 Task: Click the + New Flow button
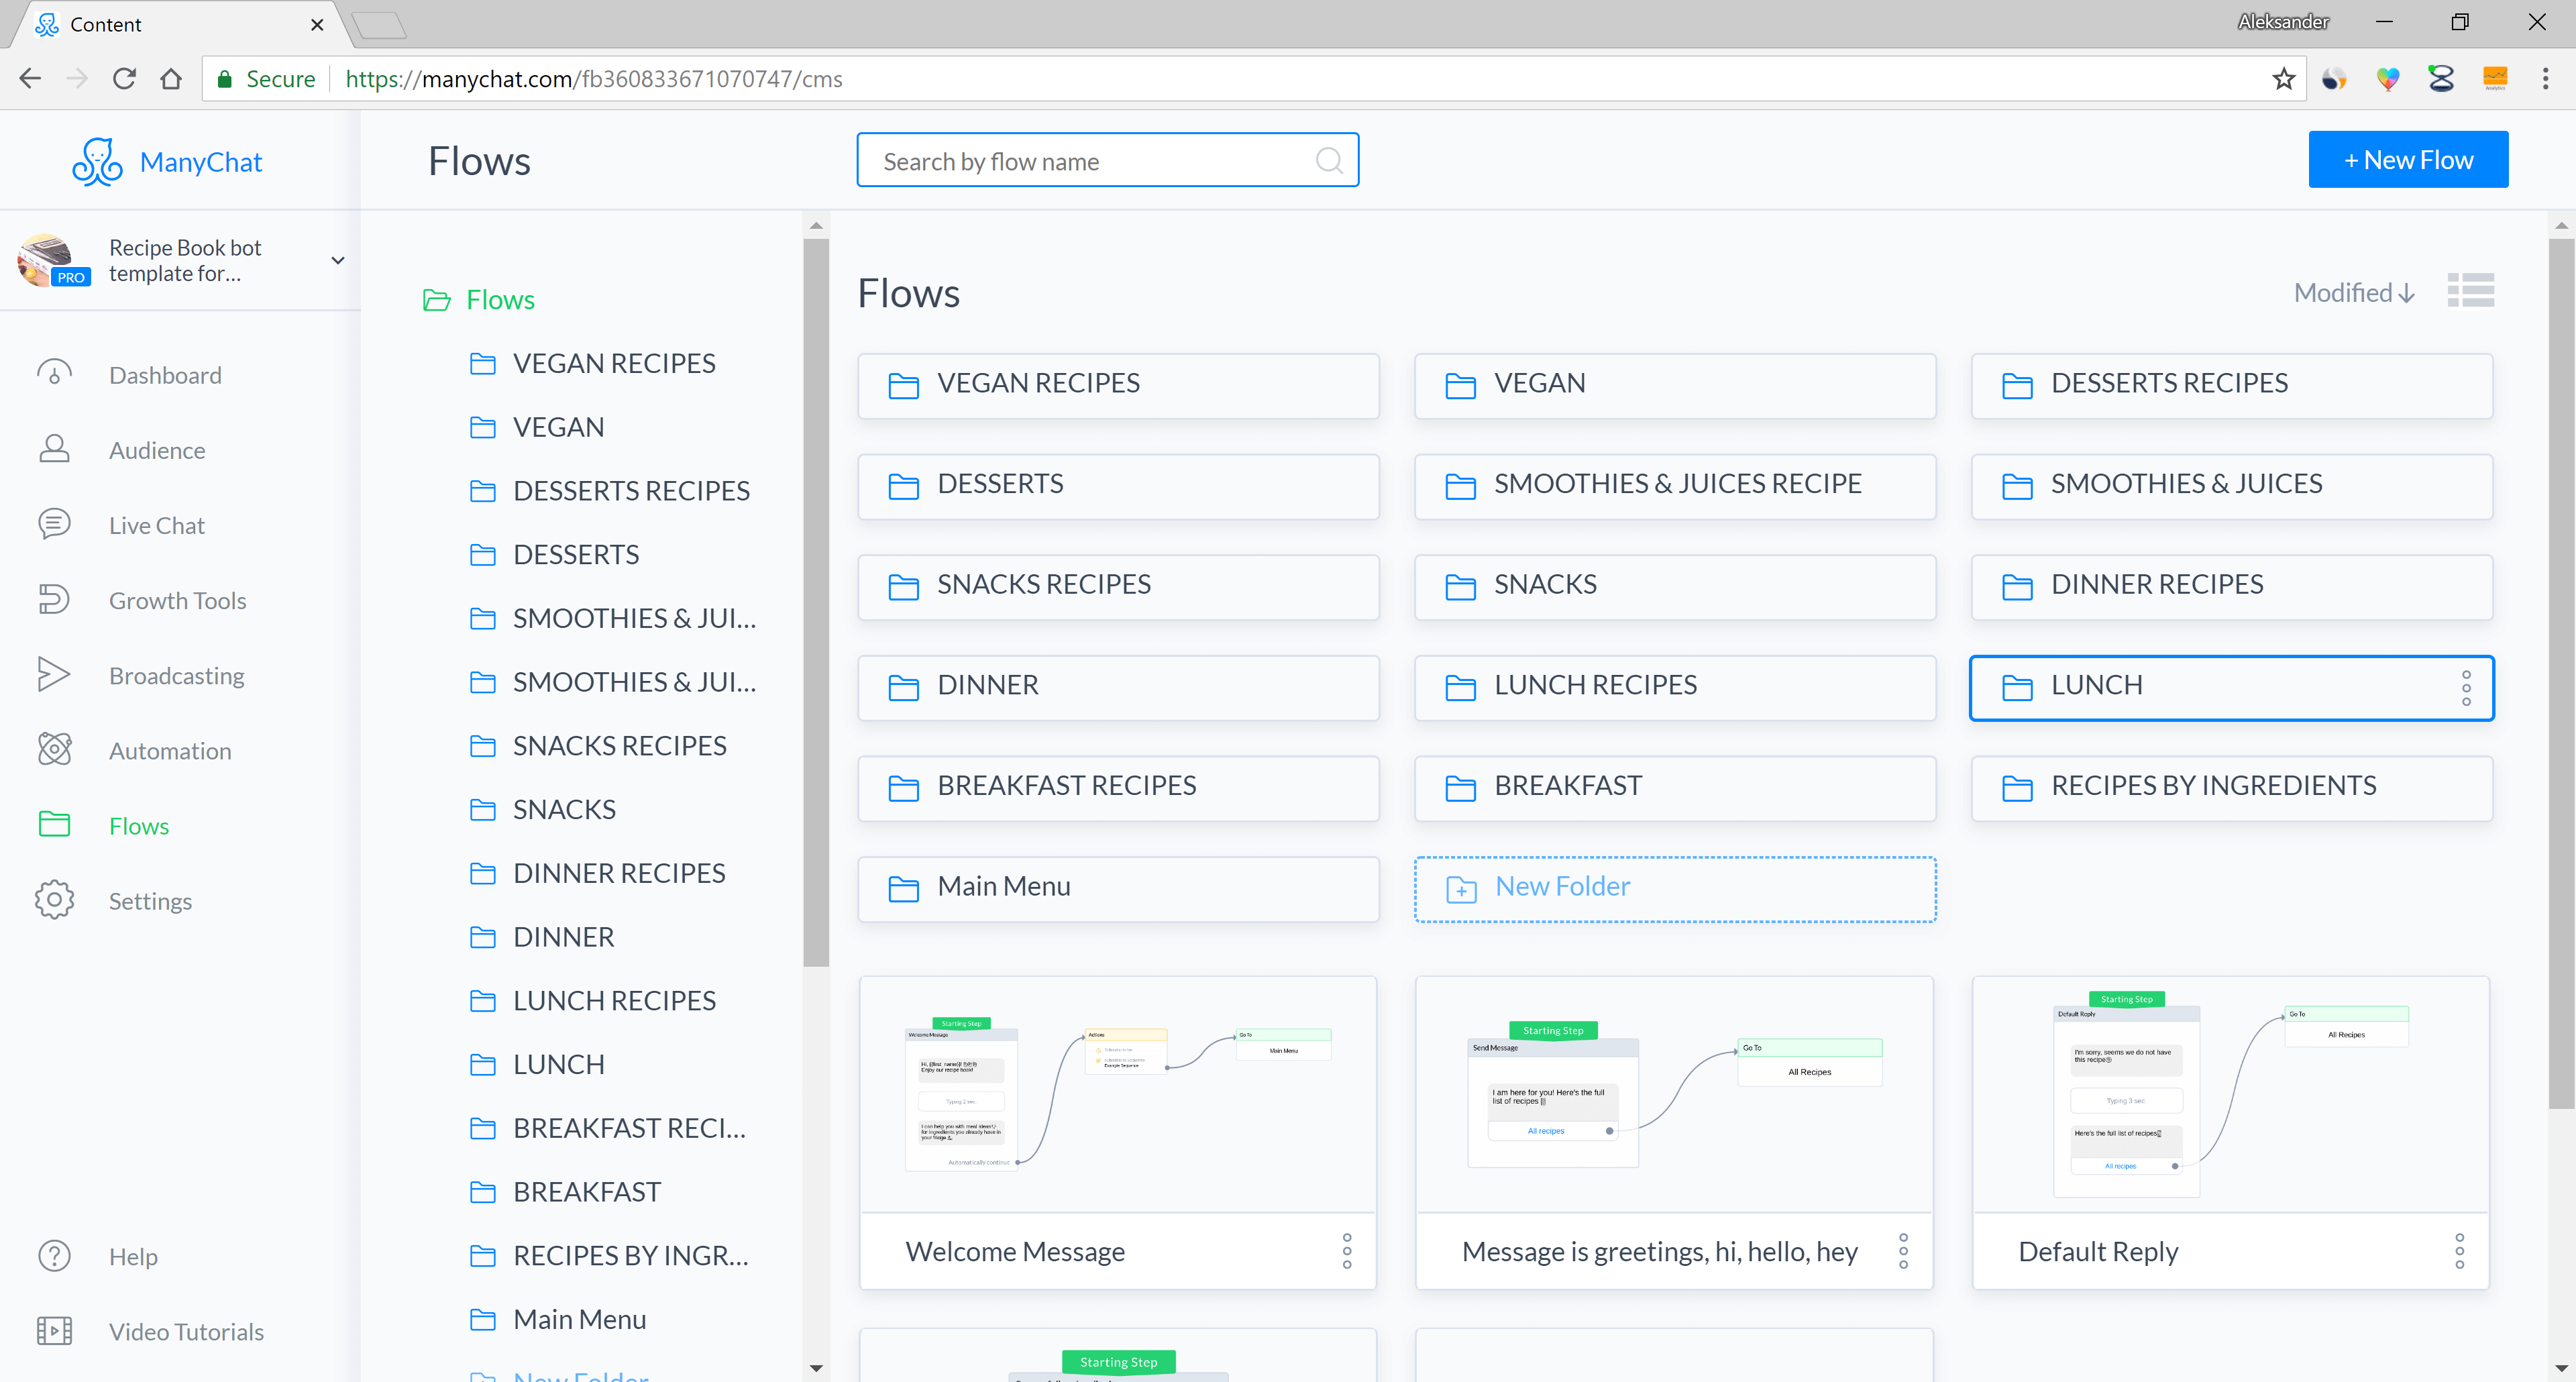click(x=2407, y=159)
